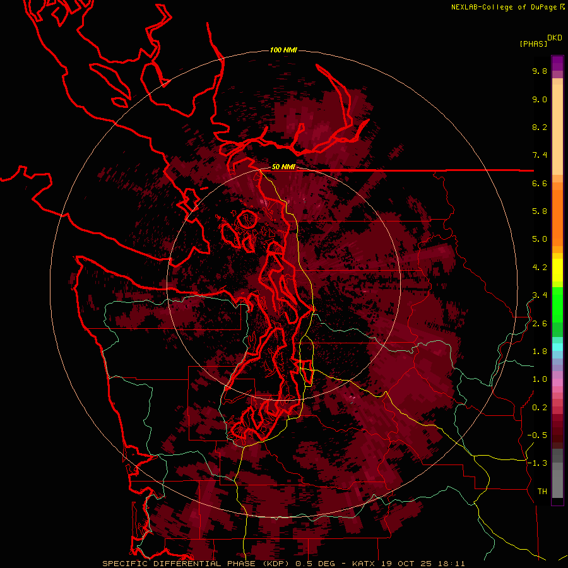Click the 18:11 timestamp in caption
Image resolution: width=568 pixels, height=568 pixels.
[451, 564]
